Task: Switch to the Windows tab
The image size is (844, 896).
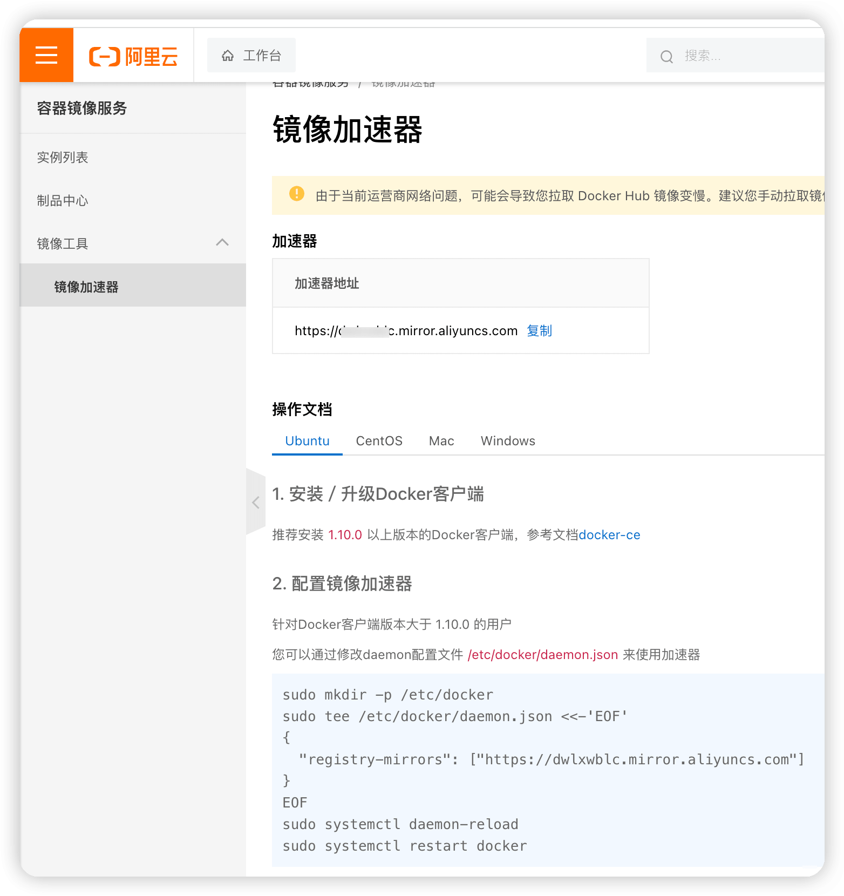Action: click(x=508, y=441)
